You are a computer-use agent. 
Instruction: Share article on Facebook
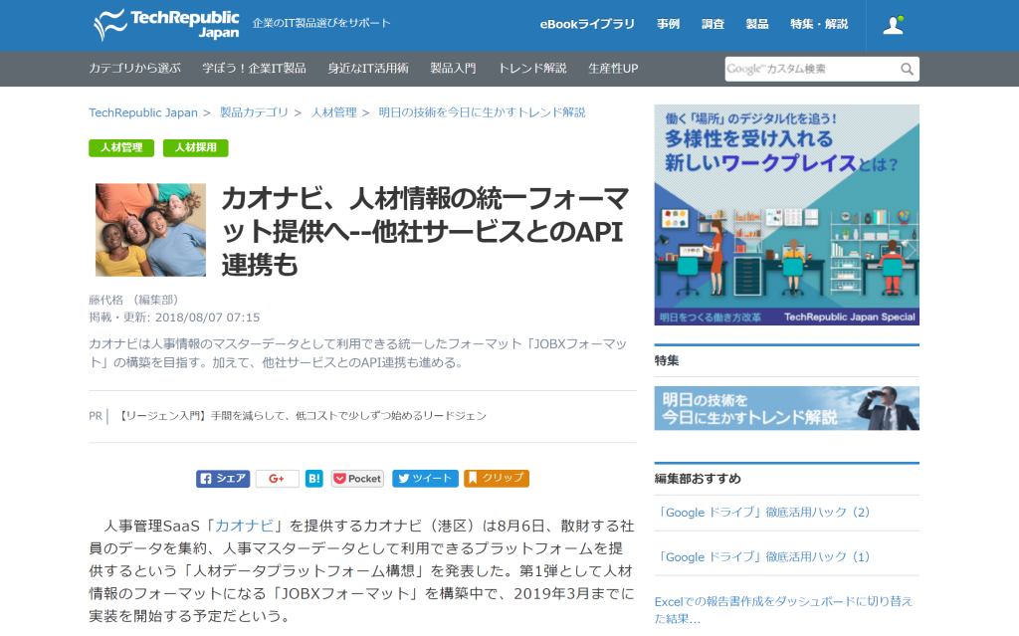tap(223, 479)
